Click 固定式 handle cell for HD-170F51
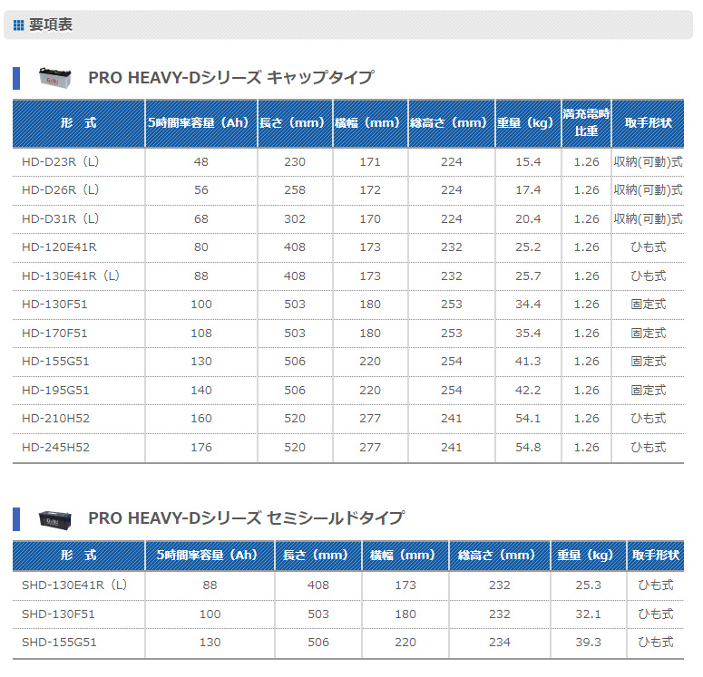Screen dimensions: 703x677 (649, 334)
